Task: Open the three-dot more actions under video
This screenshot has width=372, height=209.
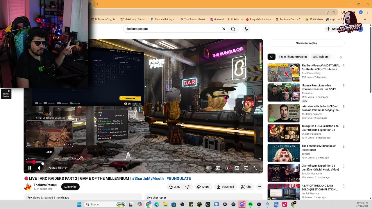Action: pyautogui.click(x=259, y=187)
